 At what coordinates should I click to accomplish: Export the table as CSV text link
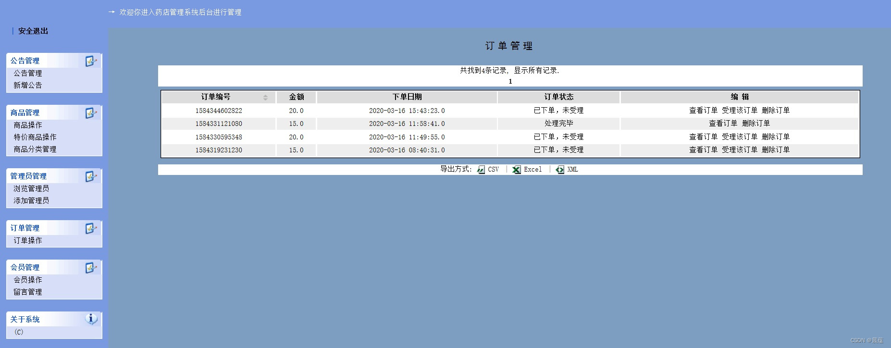(494, 170)
